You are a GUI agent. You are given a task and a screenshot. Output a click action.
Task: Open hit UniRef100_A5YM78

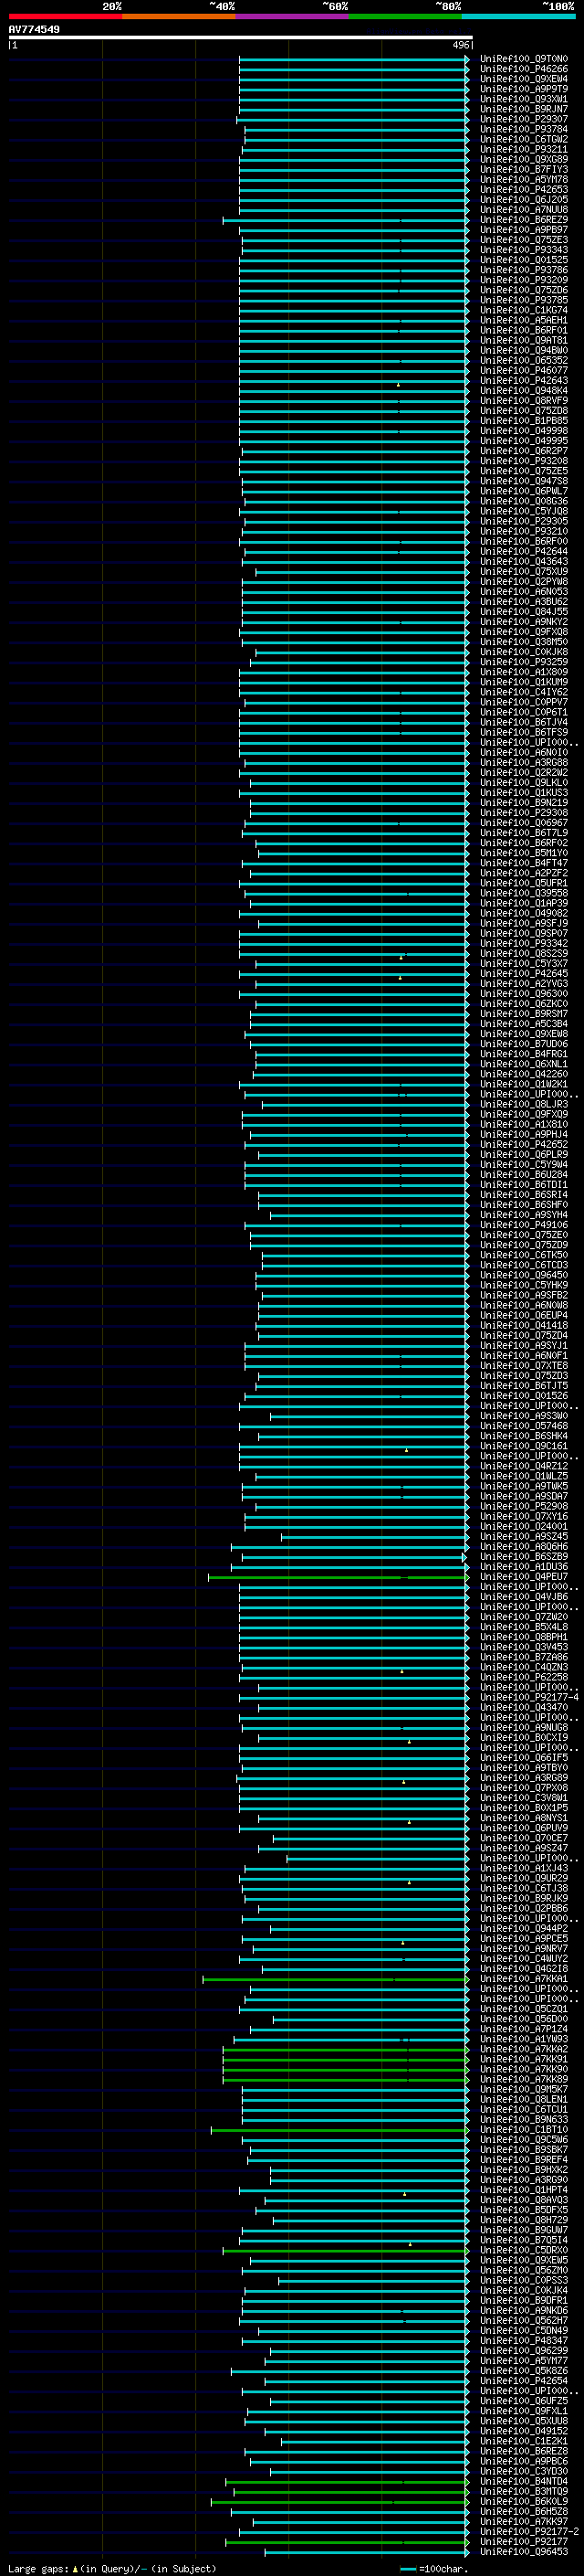(x=523, y=179)
